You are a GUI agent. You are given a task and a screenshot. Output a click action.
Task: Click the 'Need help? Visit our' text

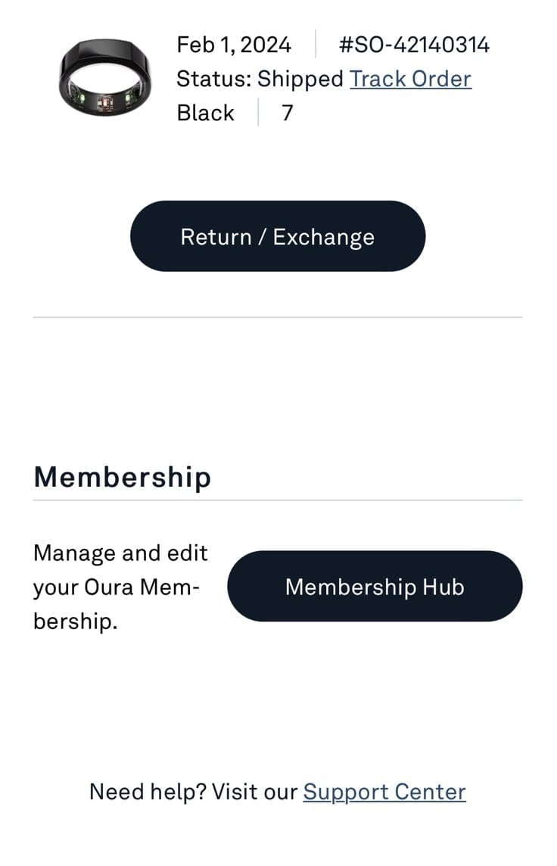coord(194,792)
